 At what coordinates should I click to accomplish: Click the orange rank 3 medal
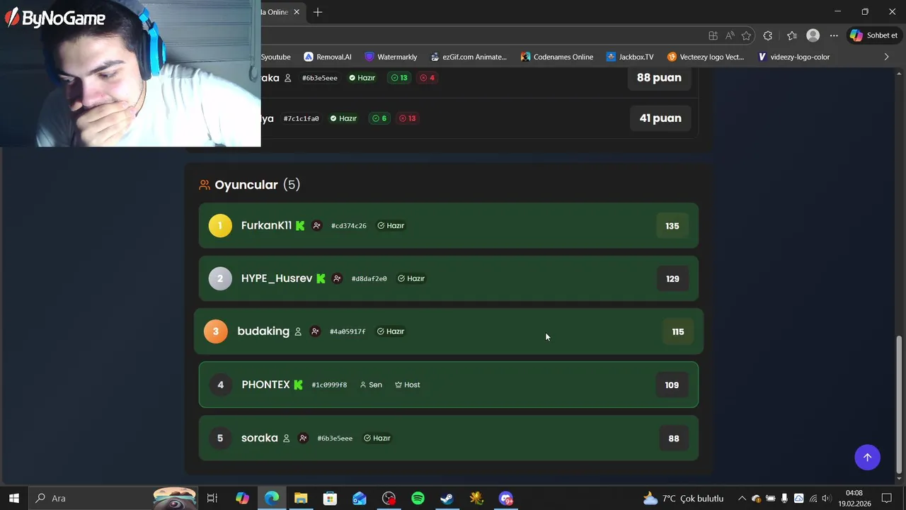click(216, 331)
